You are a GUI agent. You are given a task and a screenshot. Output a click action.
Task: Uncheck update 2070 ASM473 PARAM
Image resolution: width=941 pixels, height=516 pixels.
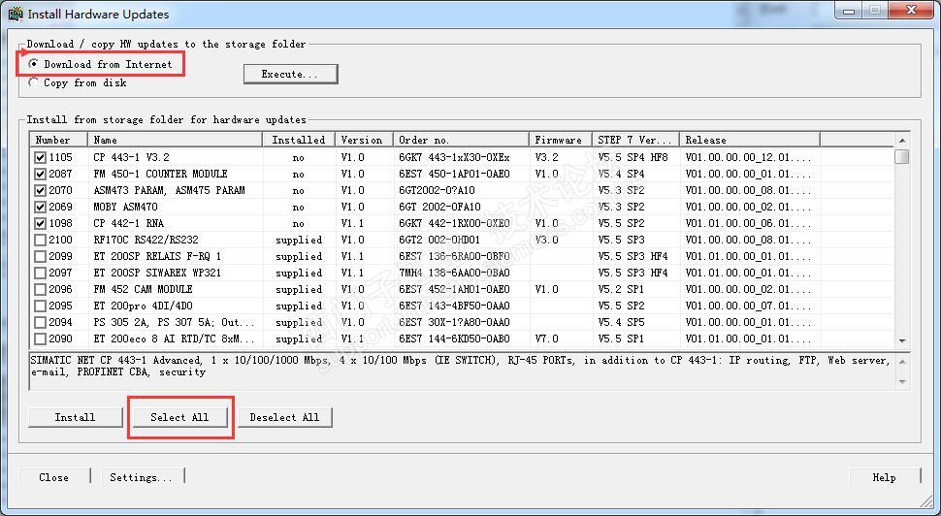click(x=40, y=190)
